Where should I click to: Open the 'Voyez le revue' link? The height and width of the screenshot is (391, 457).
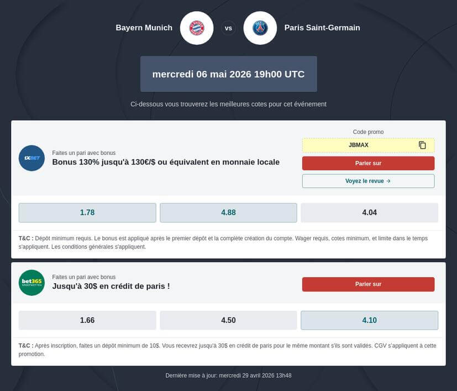368,181
